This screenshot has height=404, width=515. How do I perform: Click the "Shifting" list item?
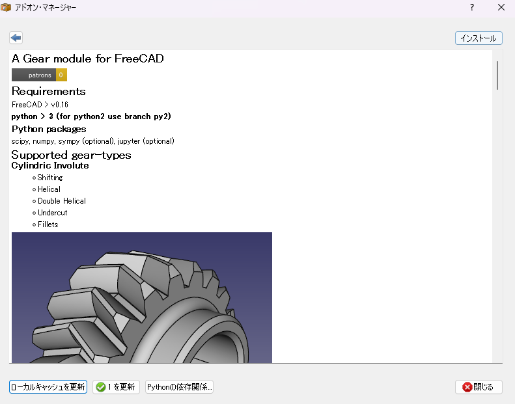tap(50, 178)
